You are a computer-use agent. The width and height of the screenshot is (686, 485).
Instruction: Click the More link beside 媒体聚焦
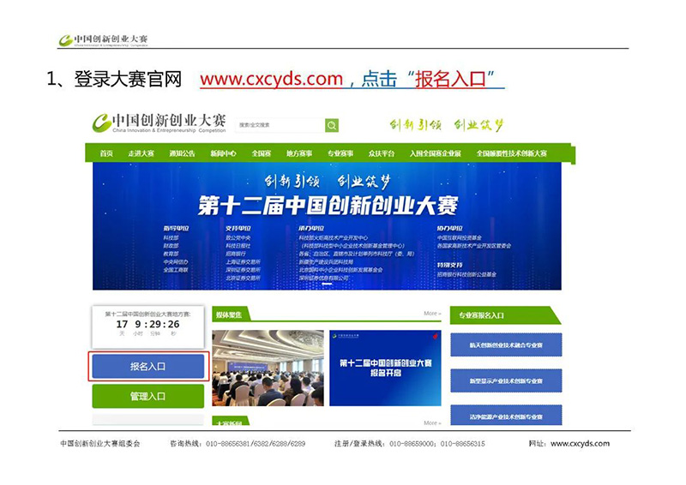click(432, 314)
